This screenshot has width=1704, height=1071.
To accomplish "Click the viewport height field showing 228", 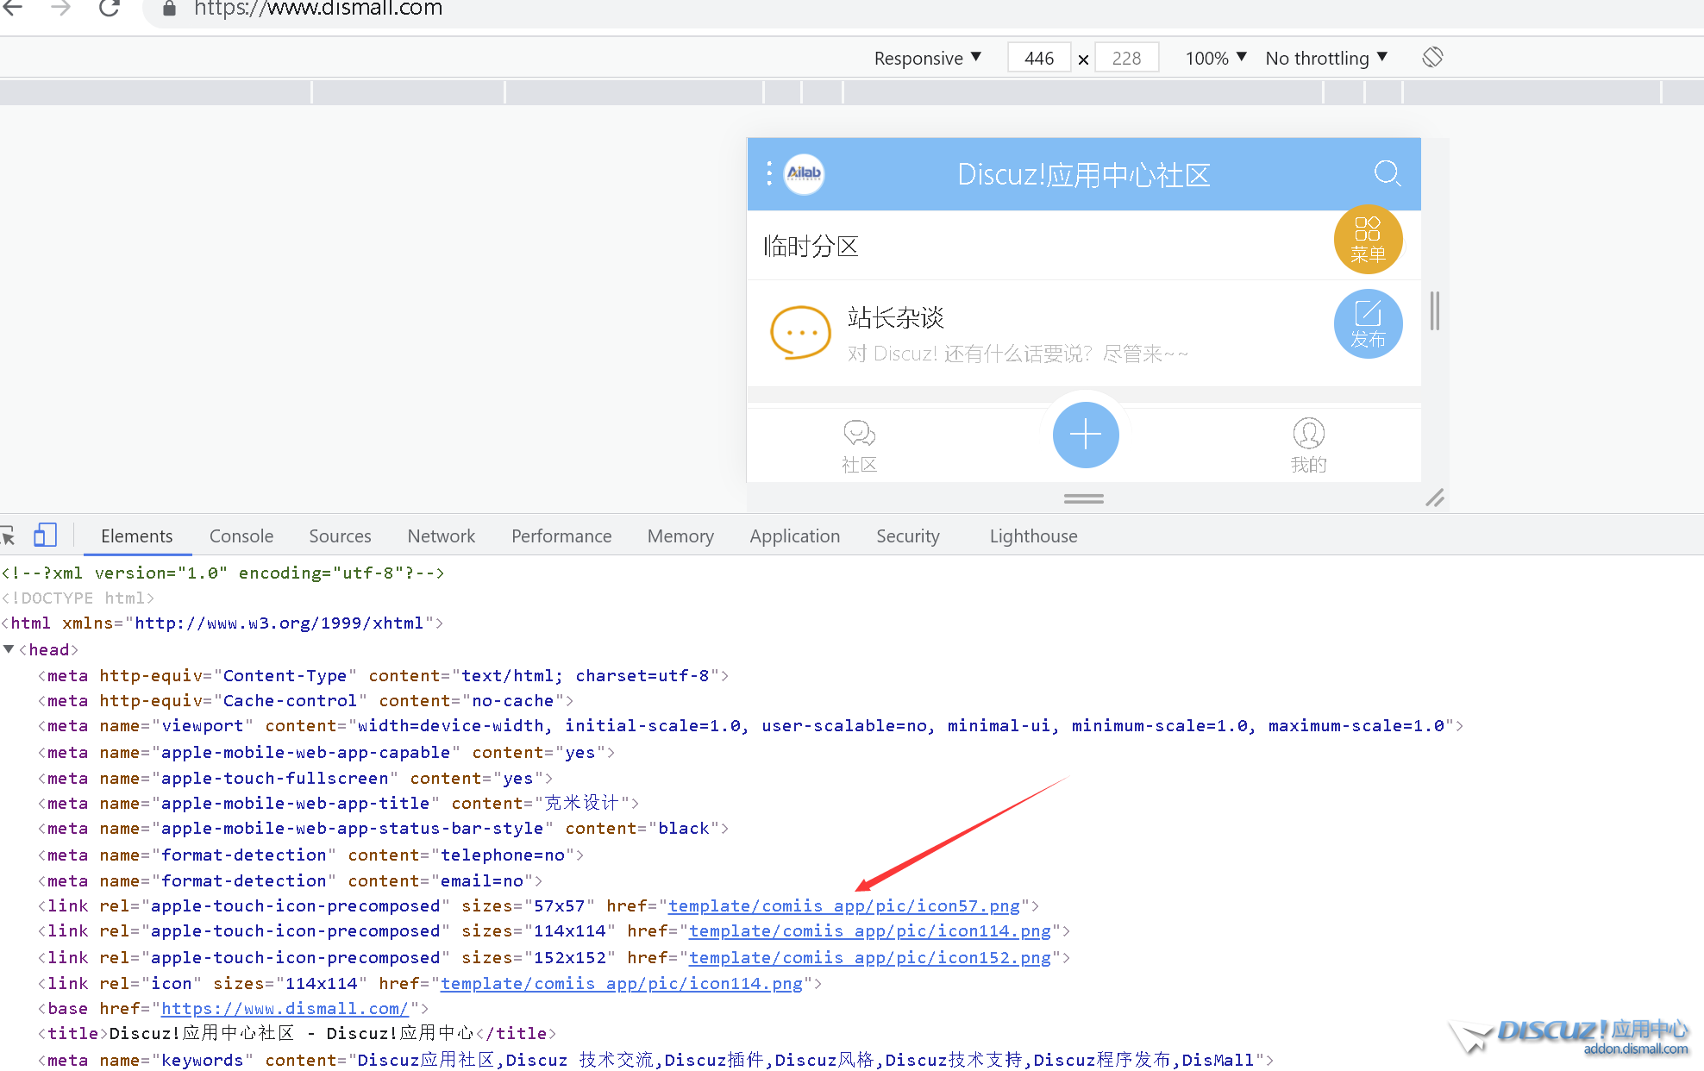I will click(x=1126, y=58).
